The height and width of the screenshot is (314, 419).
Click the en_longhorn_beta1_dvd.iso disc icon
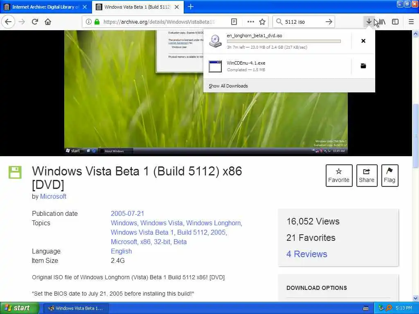pos(215,41)
